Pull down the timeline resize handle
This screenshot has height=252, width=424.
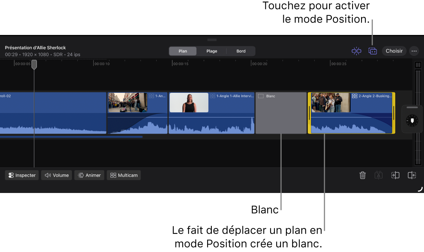(212, 39)
